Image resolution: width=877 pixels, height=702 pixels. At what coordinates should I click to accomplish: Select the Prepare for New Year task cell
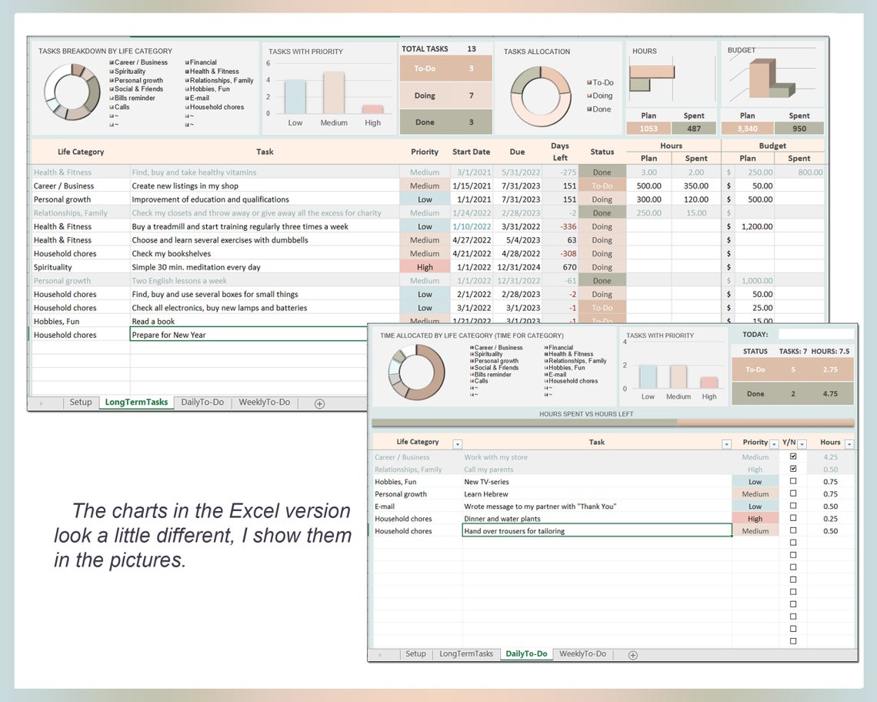click(x=248, y=334)
